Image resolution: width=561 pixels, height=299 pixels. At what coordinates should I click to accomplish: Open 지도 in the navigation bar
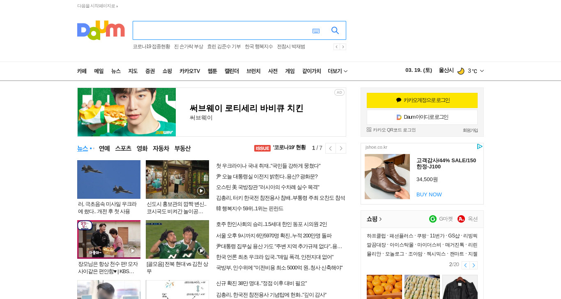coord(133,71)
